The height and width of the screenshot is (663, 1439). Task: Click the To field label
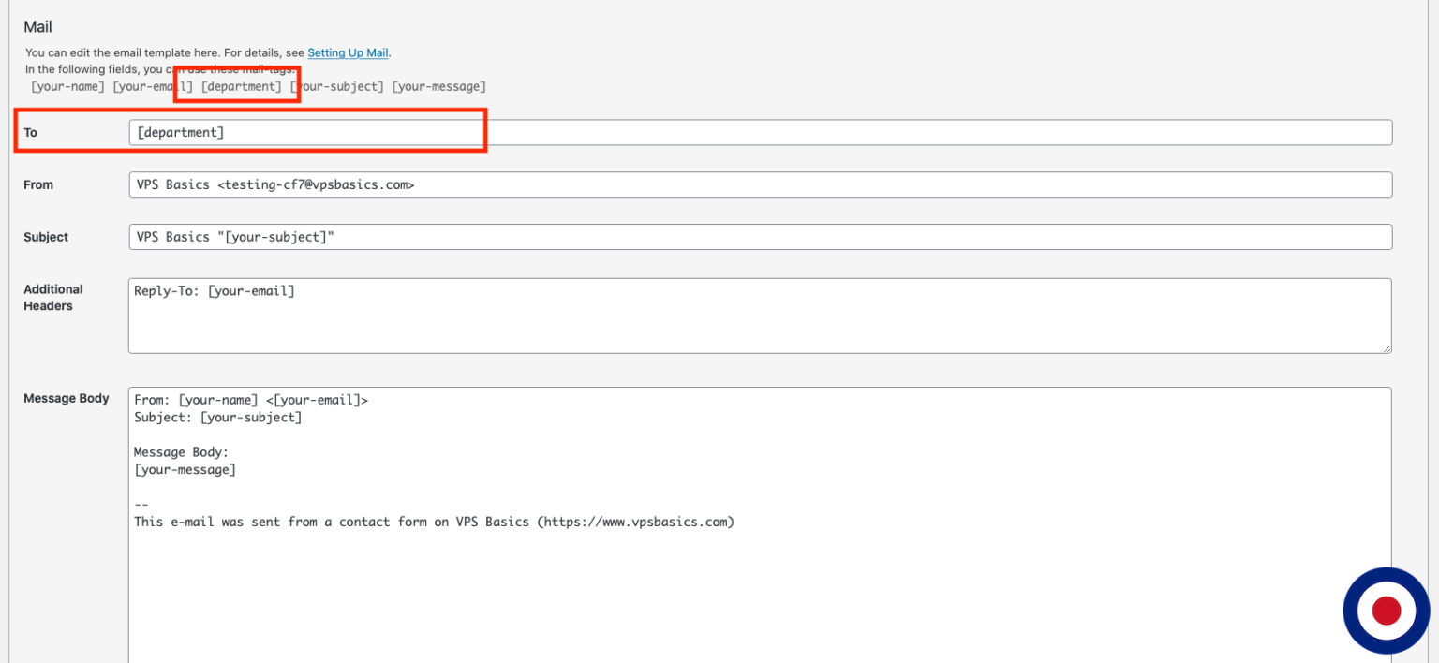pyautogui.click(x=30, y=132)
